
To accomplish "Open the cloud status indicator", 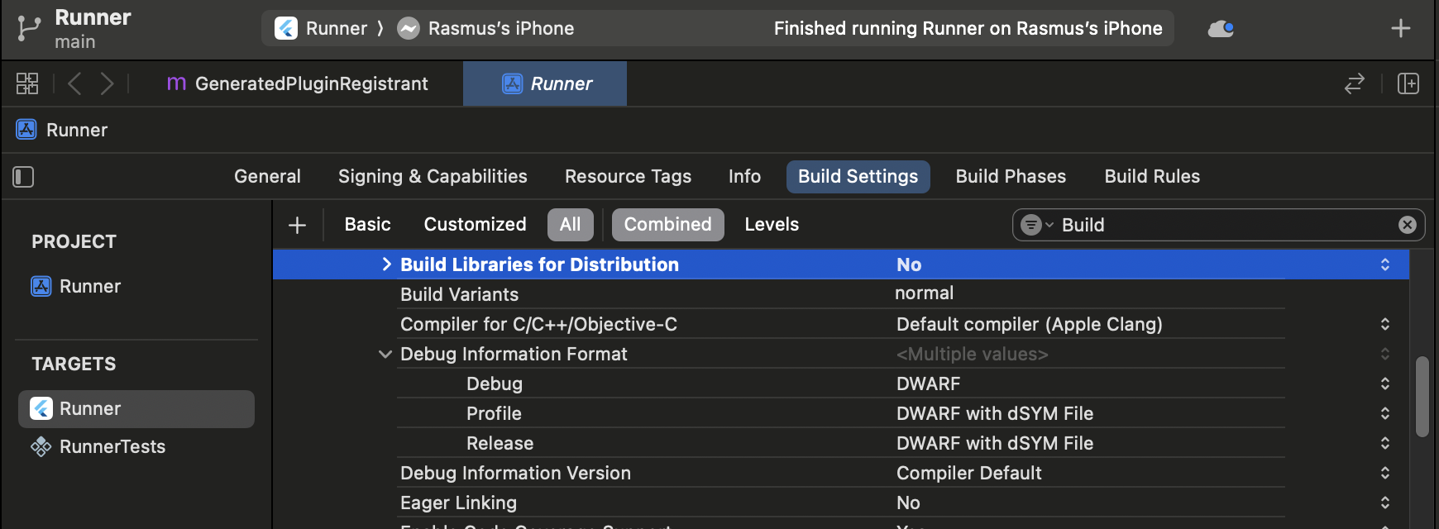I will 1221,29.
